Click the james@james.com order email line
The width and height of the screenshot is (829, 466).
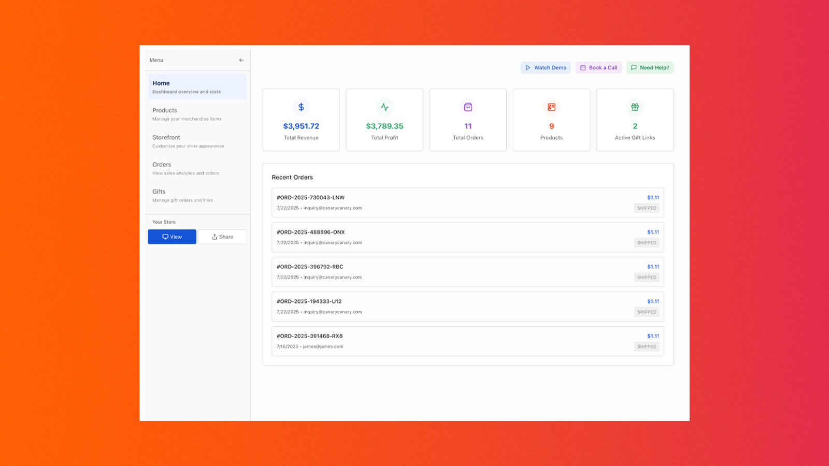tap(310, 346)
